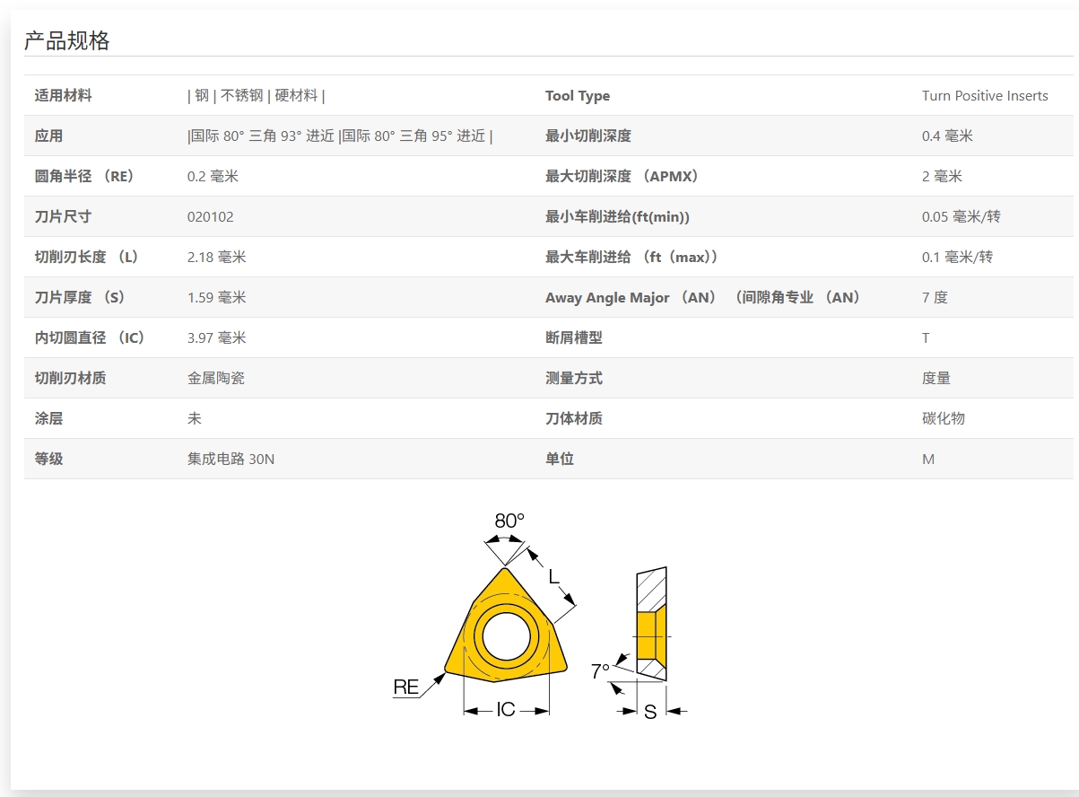Select the 集成电路 30N grade value
The width and height of the screenshot is (1079, 797).
pyautogui.click(x=231, y=460)
